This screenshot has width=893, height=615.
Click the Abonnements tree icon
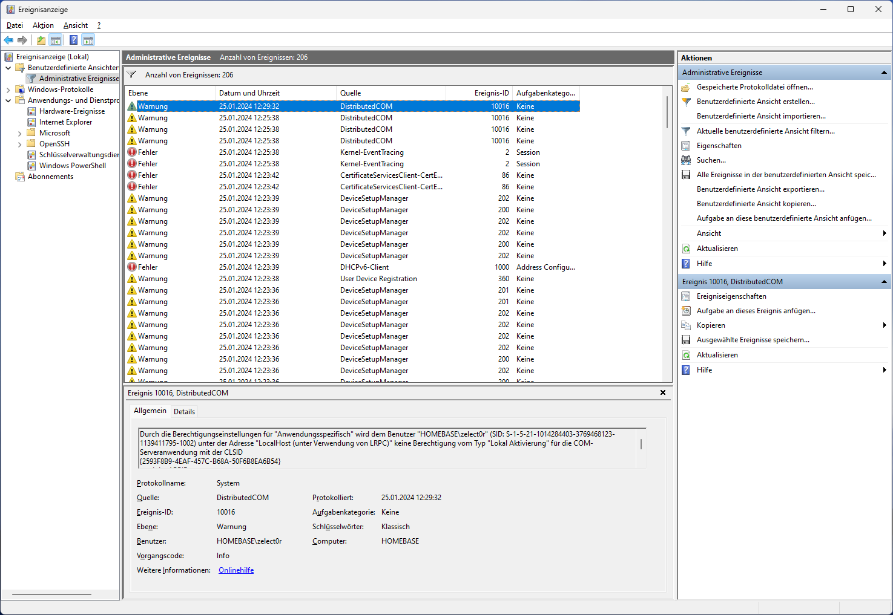(20, 177)
